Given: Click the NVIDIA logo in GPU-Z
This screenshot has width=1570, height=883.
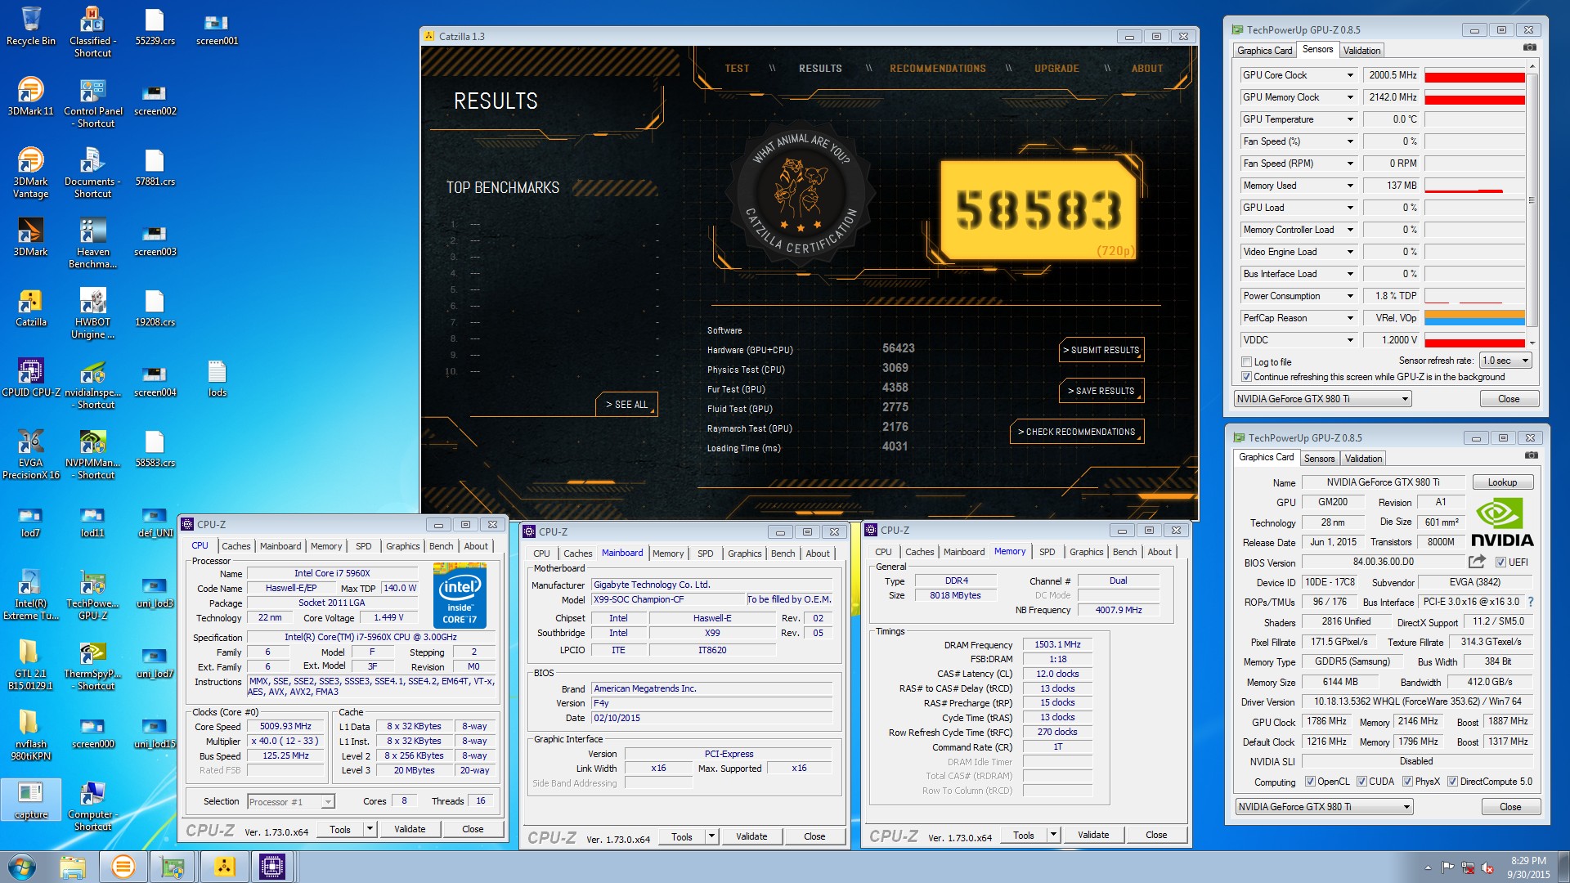Looking at the screenshot, I should tap(1502, 523).
